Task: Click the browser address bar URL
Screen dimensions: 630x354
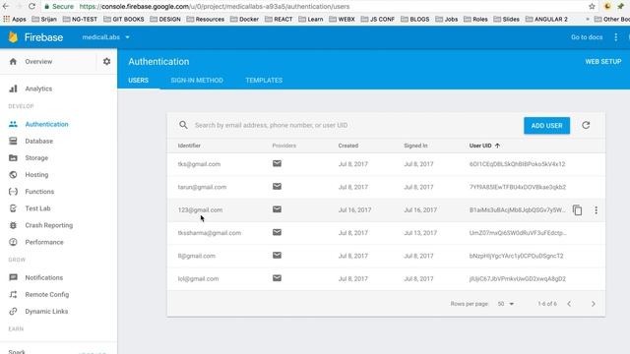Action: click(x=215, y=7)
